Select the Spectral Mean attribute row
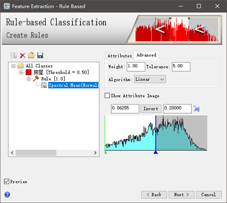The height and width of the screenshot is (203, 227). click(x=74, y=85)
